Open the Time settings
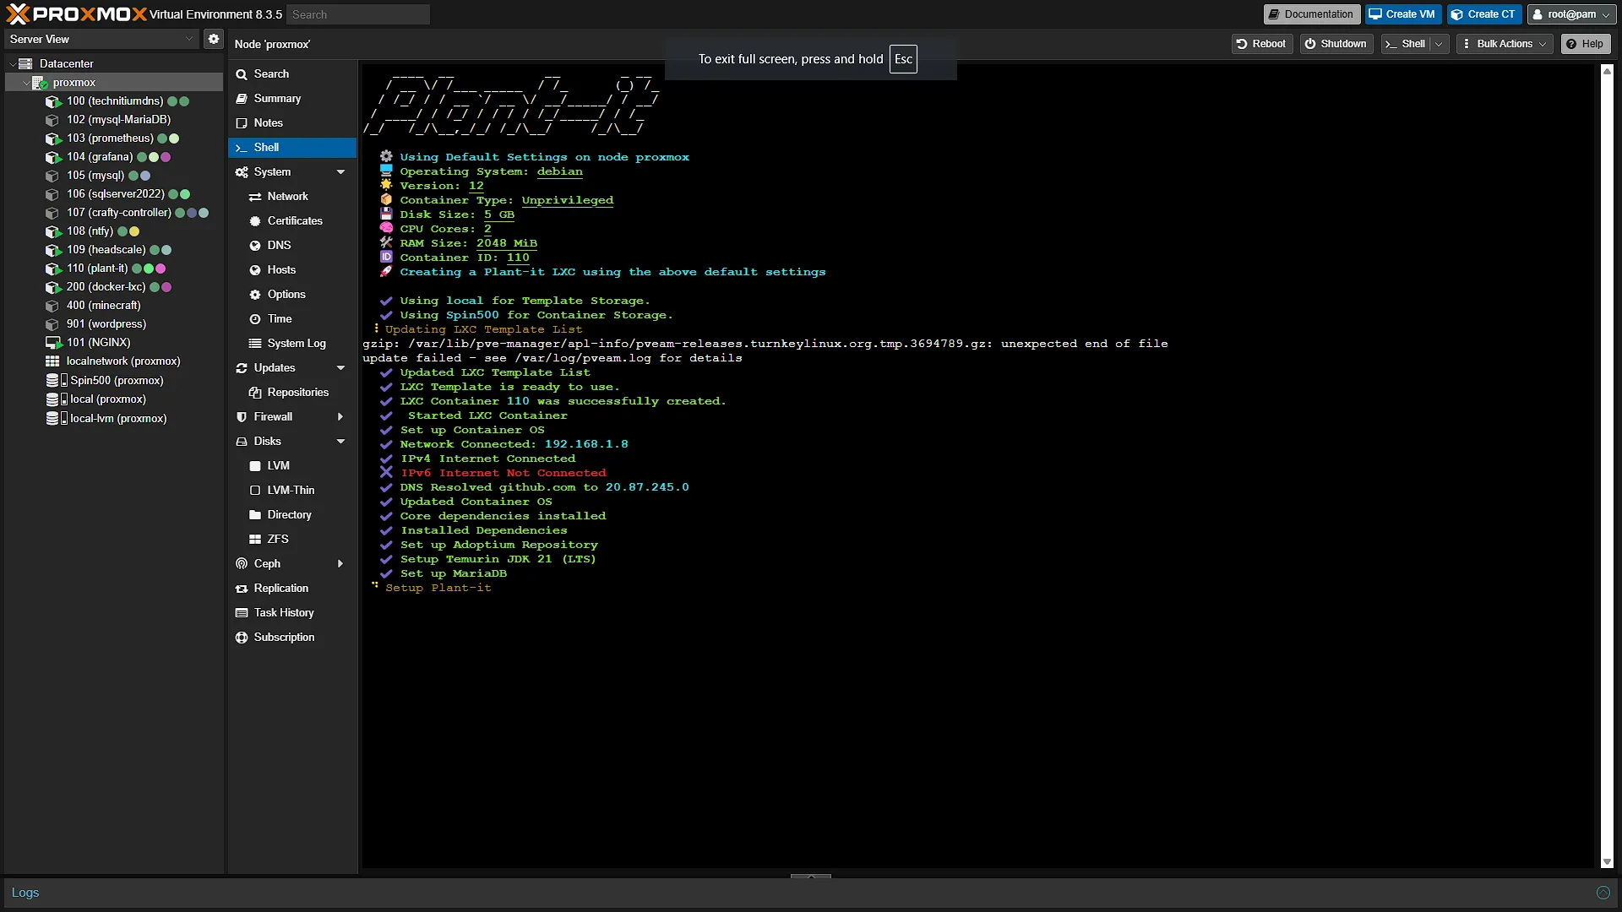Viewport: 1622px width, 912px height. 291,319
